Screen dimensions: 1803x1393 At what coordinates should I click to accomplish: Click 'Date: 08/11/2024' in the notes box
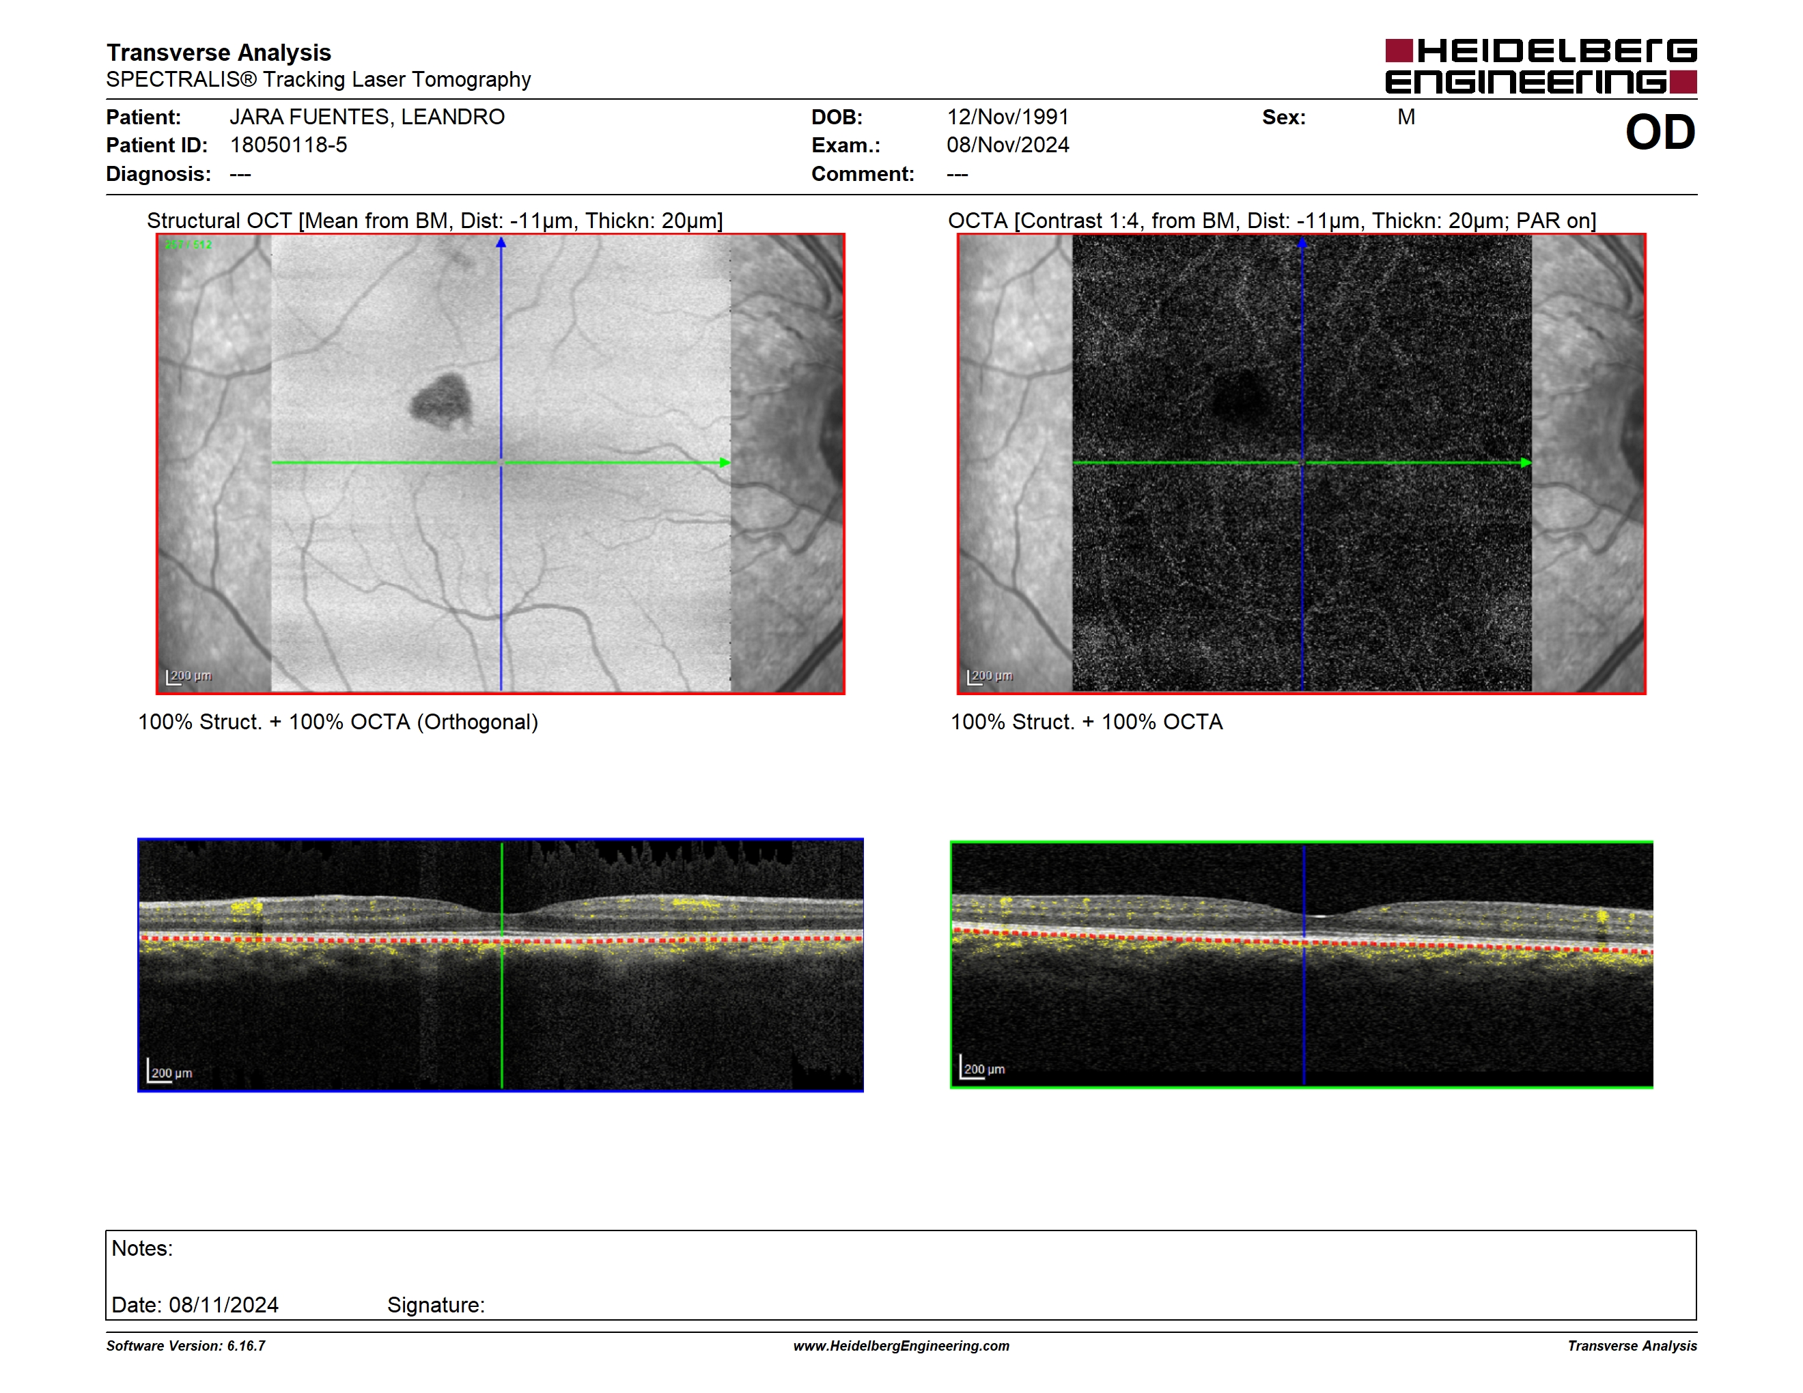[x=195, y=1305]
